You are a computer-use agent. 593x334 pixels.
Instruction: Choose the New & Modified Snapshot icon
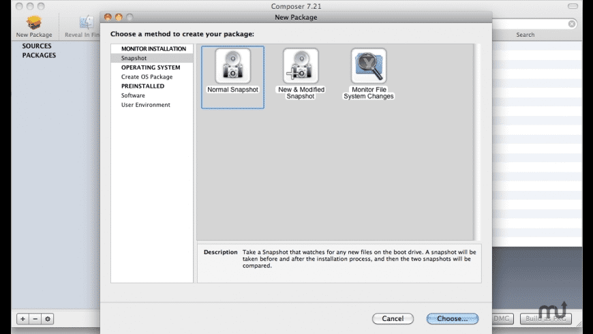coord(301,66)
